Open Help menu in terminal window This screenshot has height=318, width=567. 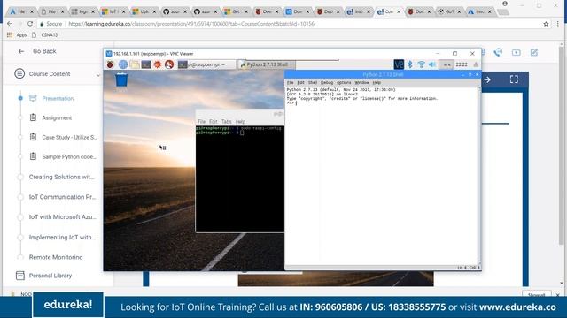[240, 122]
